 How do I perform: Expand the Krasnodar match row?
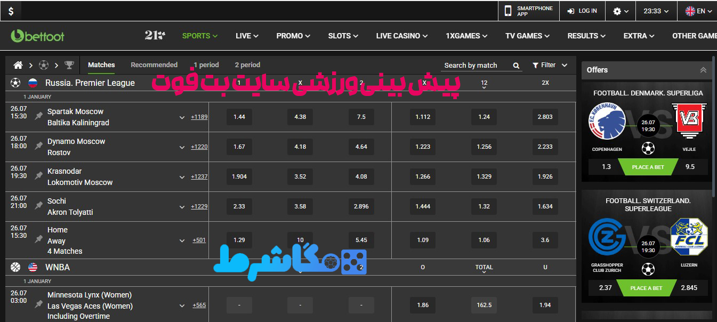click(182, 177)
